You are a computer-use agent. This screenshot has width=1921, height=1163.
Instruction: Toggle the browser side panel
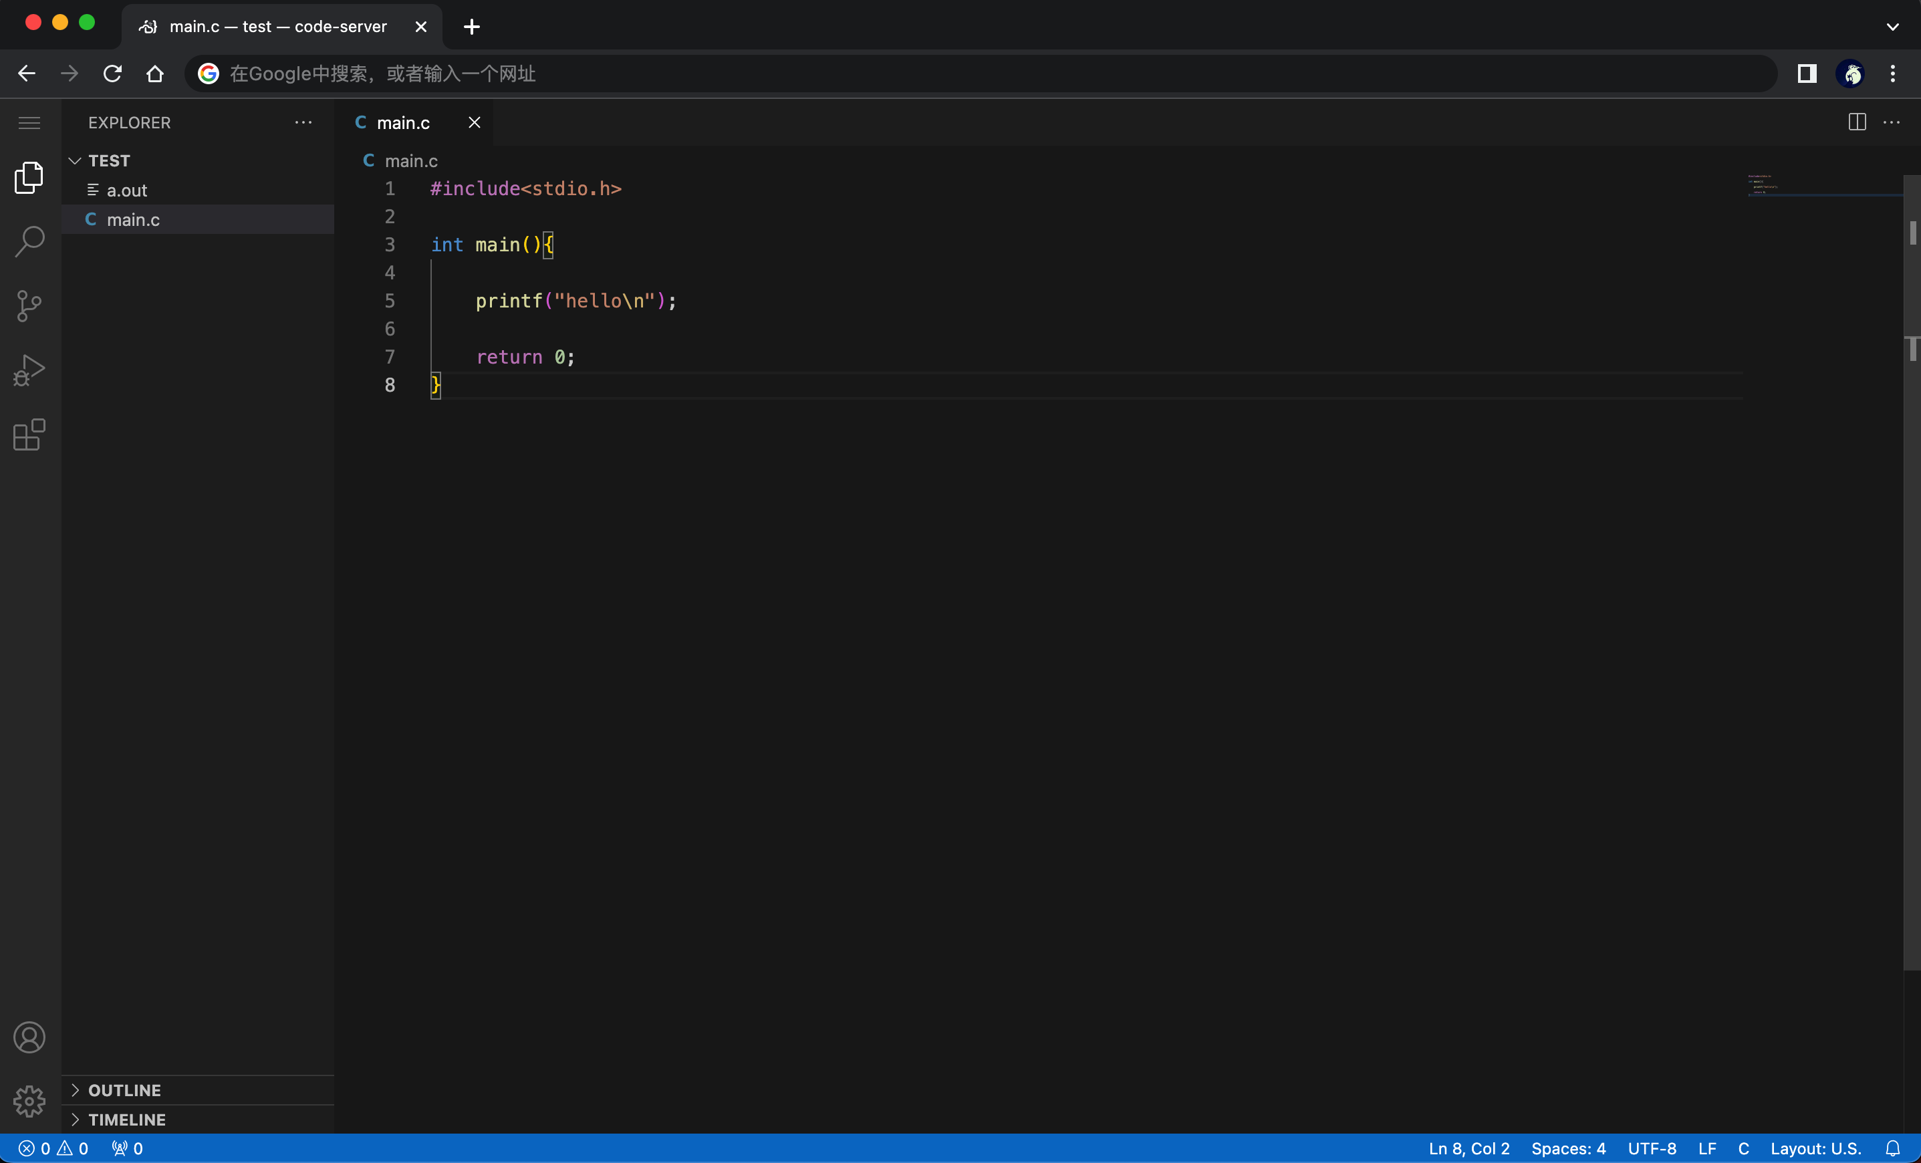pos(1807,74)
